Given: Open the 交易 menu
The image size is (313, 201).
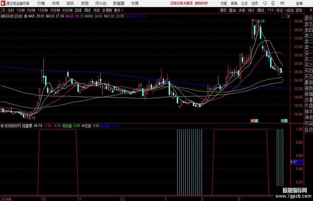Looking at the screenshot, I should [x=135, y=3].
